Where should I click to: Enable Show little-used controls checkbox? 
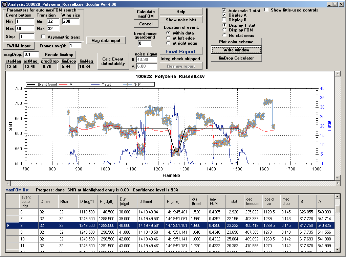pyautogui.click(x=266, y=10)
